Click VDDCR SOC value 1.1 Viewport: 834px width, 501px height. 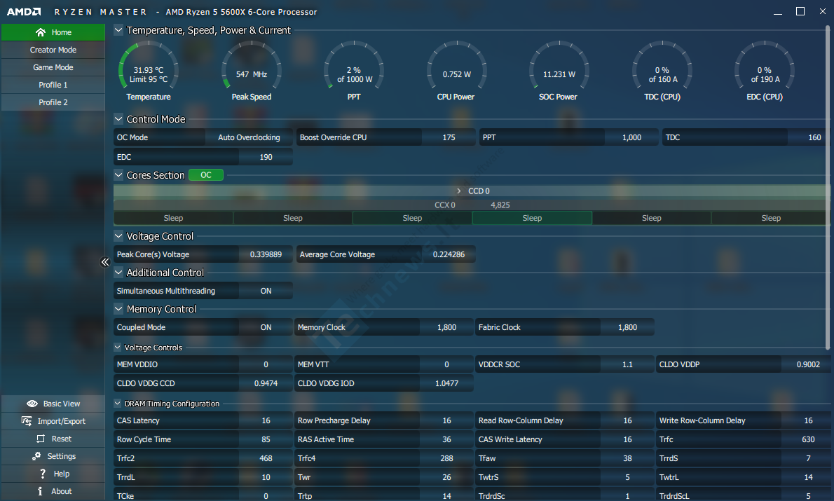click(628, 364)
